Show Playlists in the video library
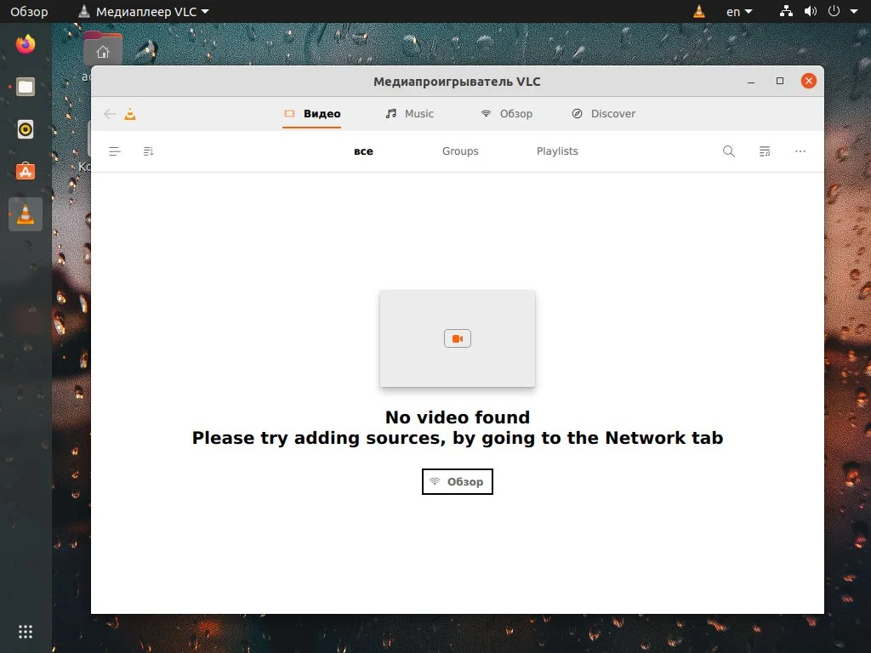871x653 pixels. click(x=557, y=150)
